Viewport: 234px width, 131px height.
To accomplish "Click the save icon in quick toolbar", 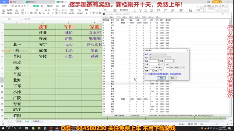I will point(13,6).
